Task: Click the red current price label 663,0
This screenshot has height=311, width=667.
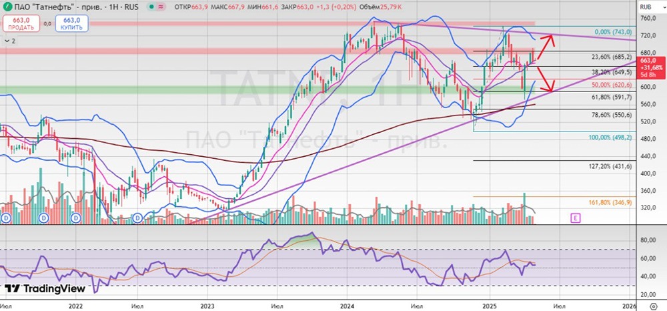Action: [x=651, y=67]
